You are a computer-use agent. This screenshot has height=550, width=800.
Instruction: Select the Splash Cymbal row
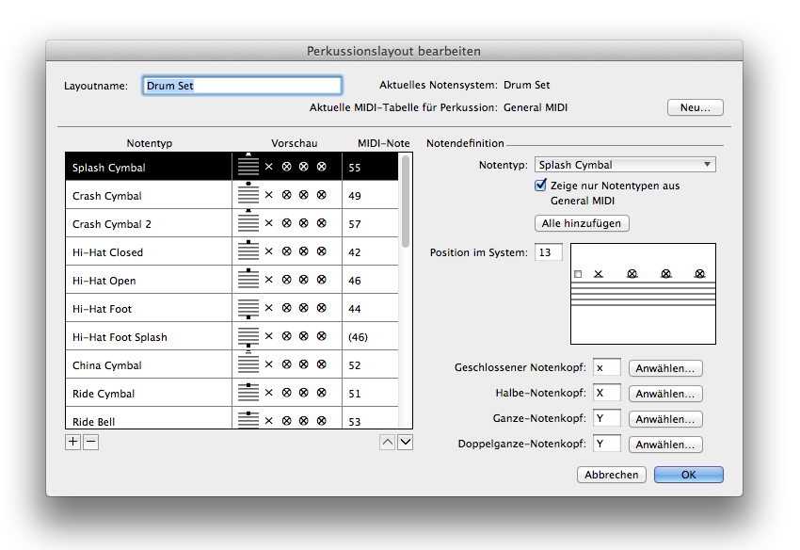click(x=232, y=167)
